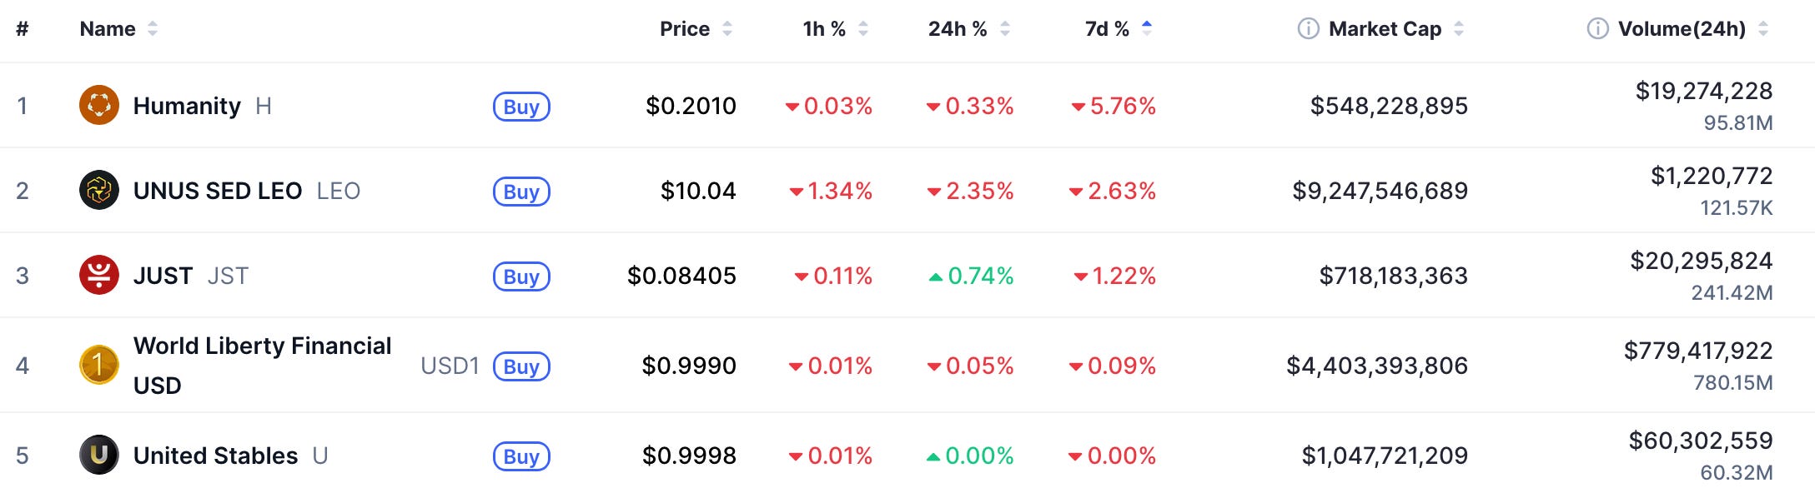The height and width of the screenshot is (488, 1815).
Task: Click the UNUS SED LEO logo icon
Action: pos(99,190)
